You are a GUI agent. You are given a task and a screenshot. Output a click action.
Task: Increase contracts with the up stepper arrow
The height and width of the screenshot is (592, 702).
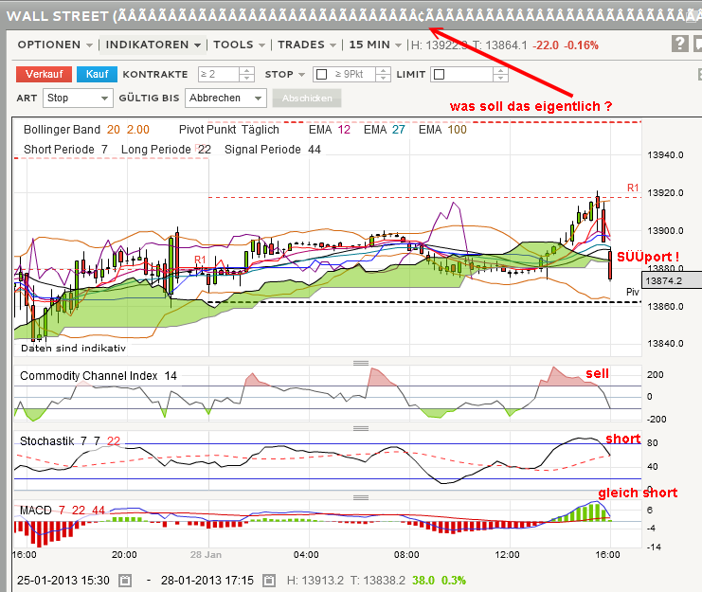coord(246,70)
